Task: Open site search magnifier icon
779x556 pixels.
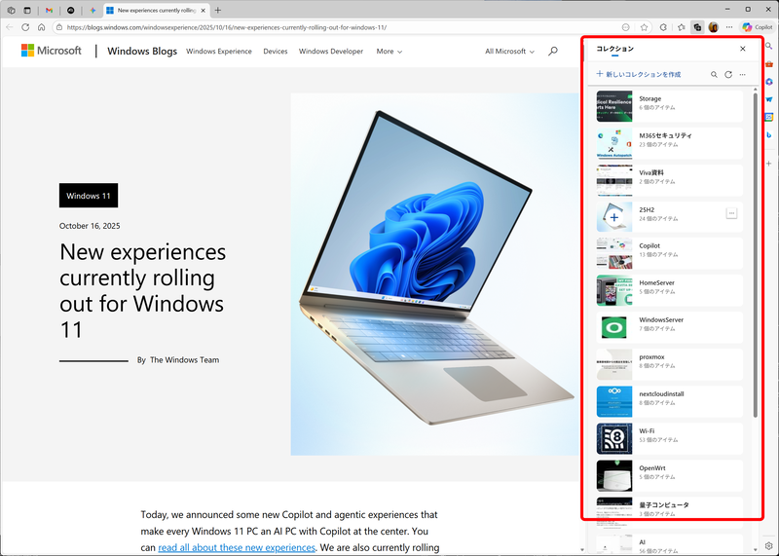Action: 552,52
